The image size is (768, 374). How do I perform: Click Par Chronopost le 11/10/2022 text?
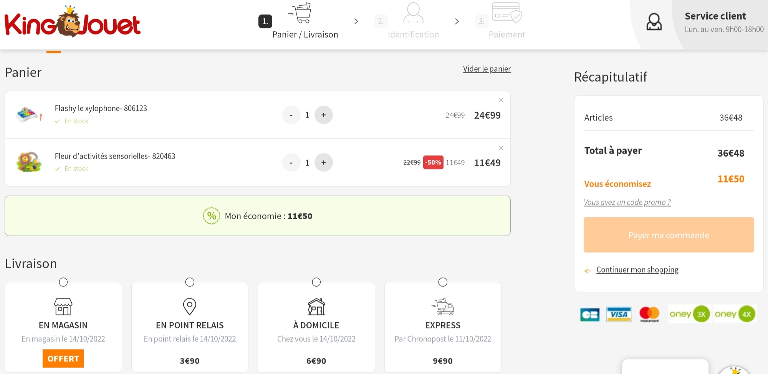pos(443,339)
